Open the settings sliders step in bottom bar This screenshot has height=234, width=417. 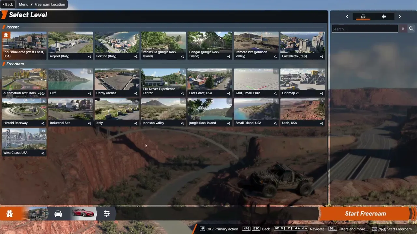(x=107, y=214)
